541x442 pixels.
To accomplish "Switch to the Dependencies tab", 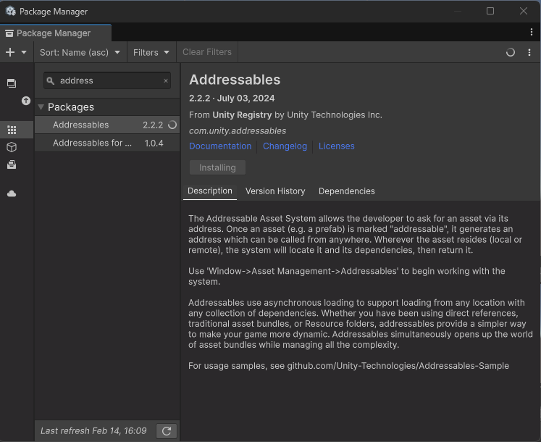I will pos(346,191).
